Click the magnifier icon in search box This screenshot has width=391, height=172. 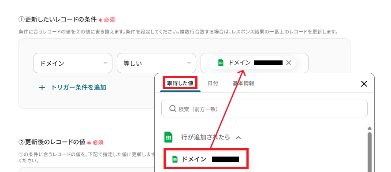(x=172, y=108)
